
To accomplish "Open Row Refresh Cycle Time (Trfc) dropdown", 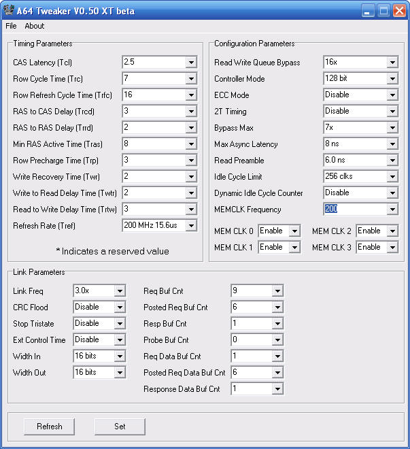I will tap(191, 95).
